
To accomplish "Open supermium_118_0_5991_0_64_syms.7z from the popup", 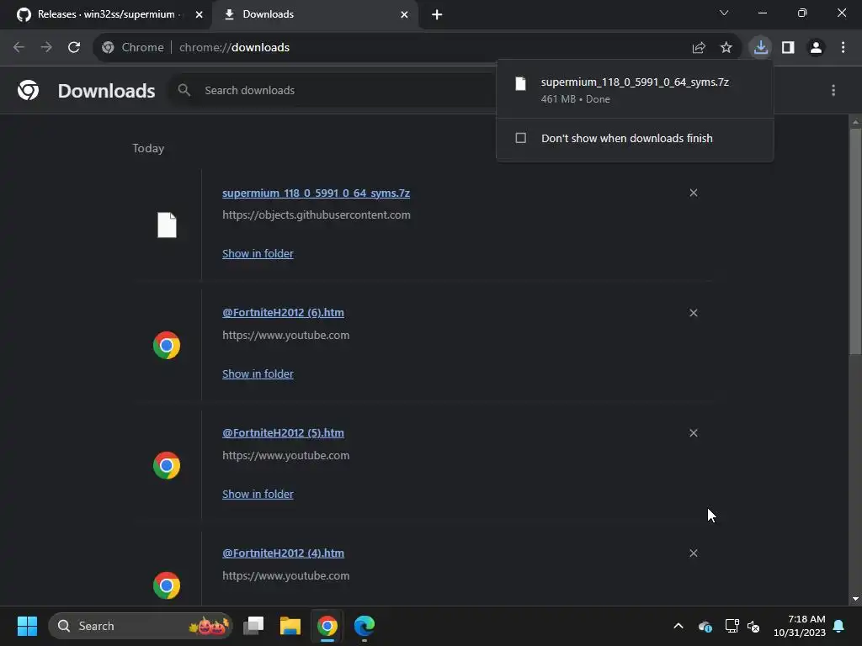I will point(635,82).
